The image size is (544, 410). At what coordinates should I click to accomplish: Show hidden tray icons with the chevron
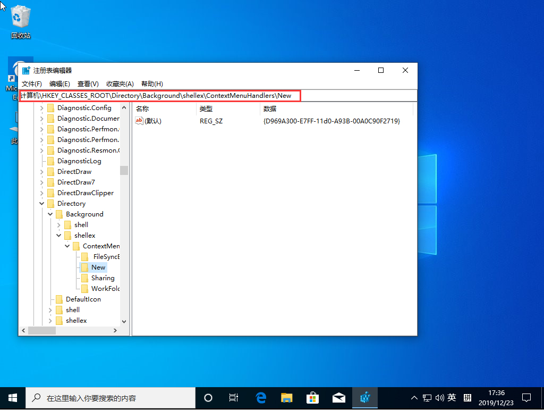(414, 397)
